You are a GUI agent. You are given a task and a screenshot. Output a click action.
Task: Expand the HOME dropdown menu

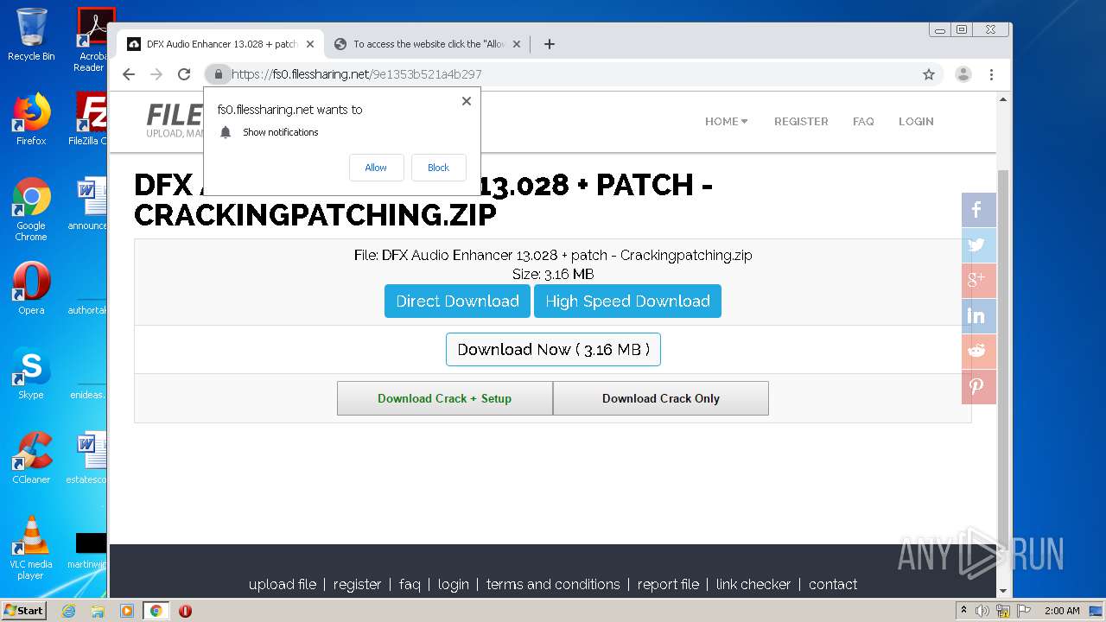click(x=727, y=122)
